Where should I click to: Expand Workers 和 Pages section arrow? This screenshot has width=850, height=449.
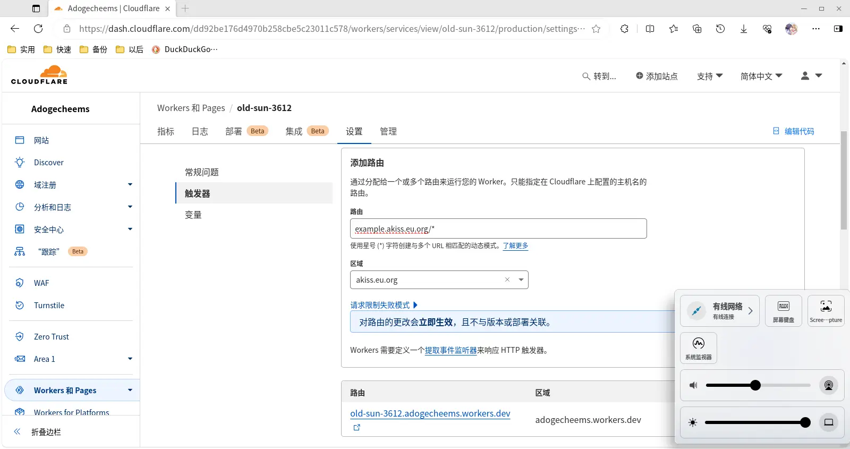[130, 390]
